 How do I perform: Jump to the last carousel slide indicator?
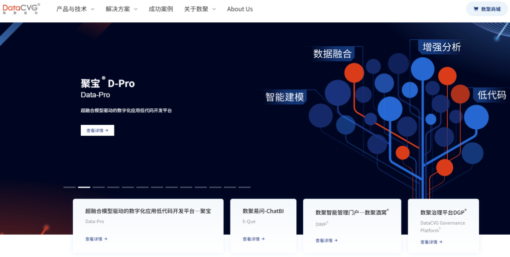[x=244, y=187]
